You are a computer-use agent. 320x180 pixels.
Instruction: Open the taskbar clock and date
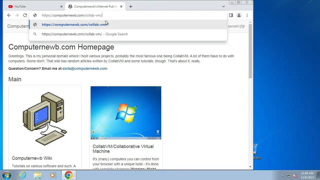click(x=307, y=175)
